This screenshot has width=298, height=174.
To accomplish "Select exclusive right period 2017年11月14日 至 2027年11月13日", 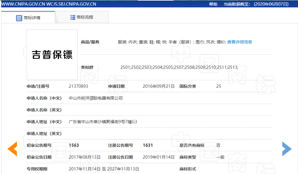I will click(104, 169).
